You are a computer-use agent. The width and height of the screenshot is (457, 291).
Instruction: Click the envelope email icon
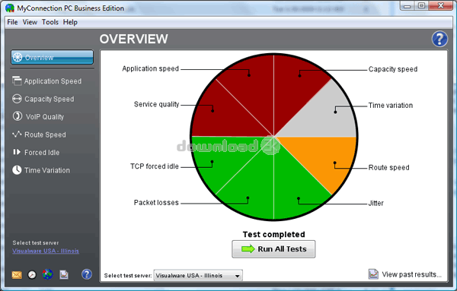[17, 274]
